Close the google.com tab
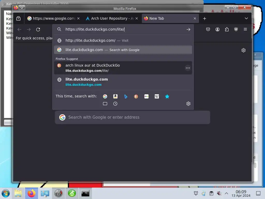Screen dimensions: 265x199 coord(78,18)
